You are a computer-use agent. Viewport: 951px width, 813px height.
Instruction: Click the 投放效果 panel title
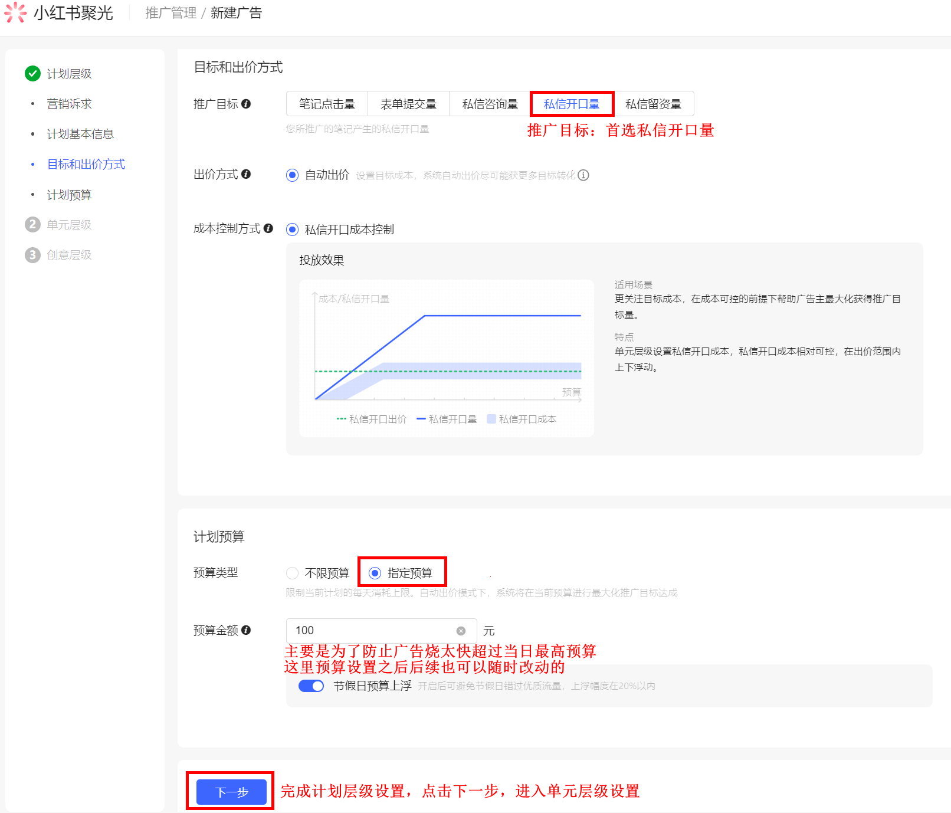pyautogui.click(x=322, y=260)
